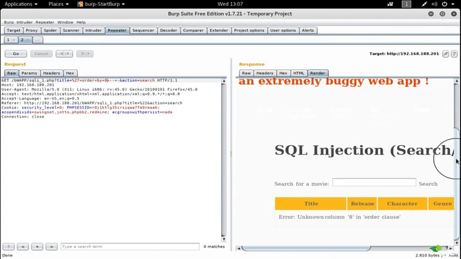This screenshot has width=461, height=259.
Task: Switch to the Target tab
Action: [x=14, y=30]
